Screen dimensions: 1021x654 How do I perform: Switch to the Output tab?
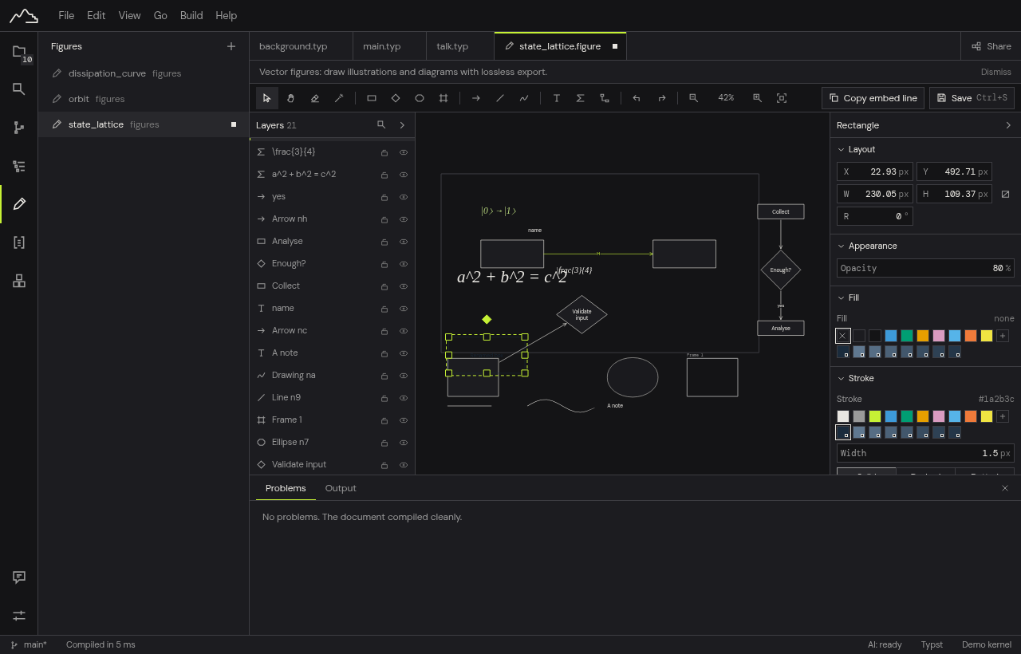coord(341,488)
